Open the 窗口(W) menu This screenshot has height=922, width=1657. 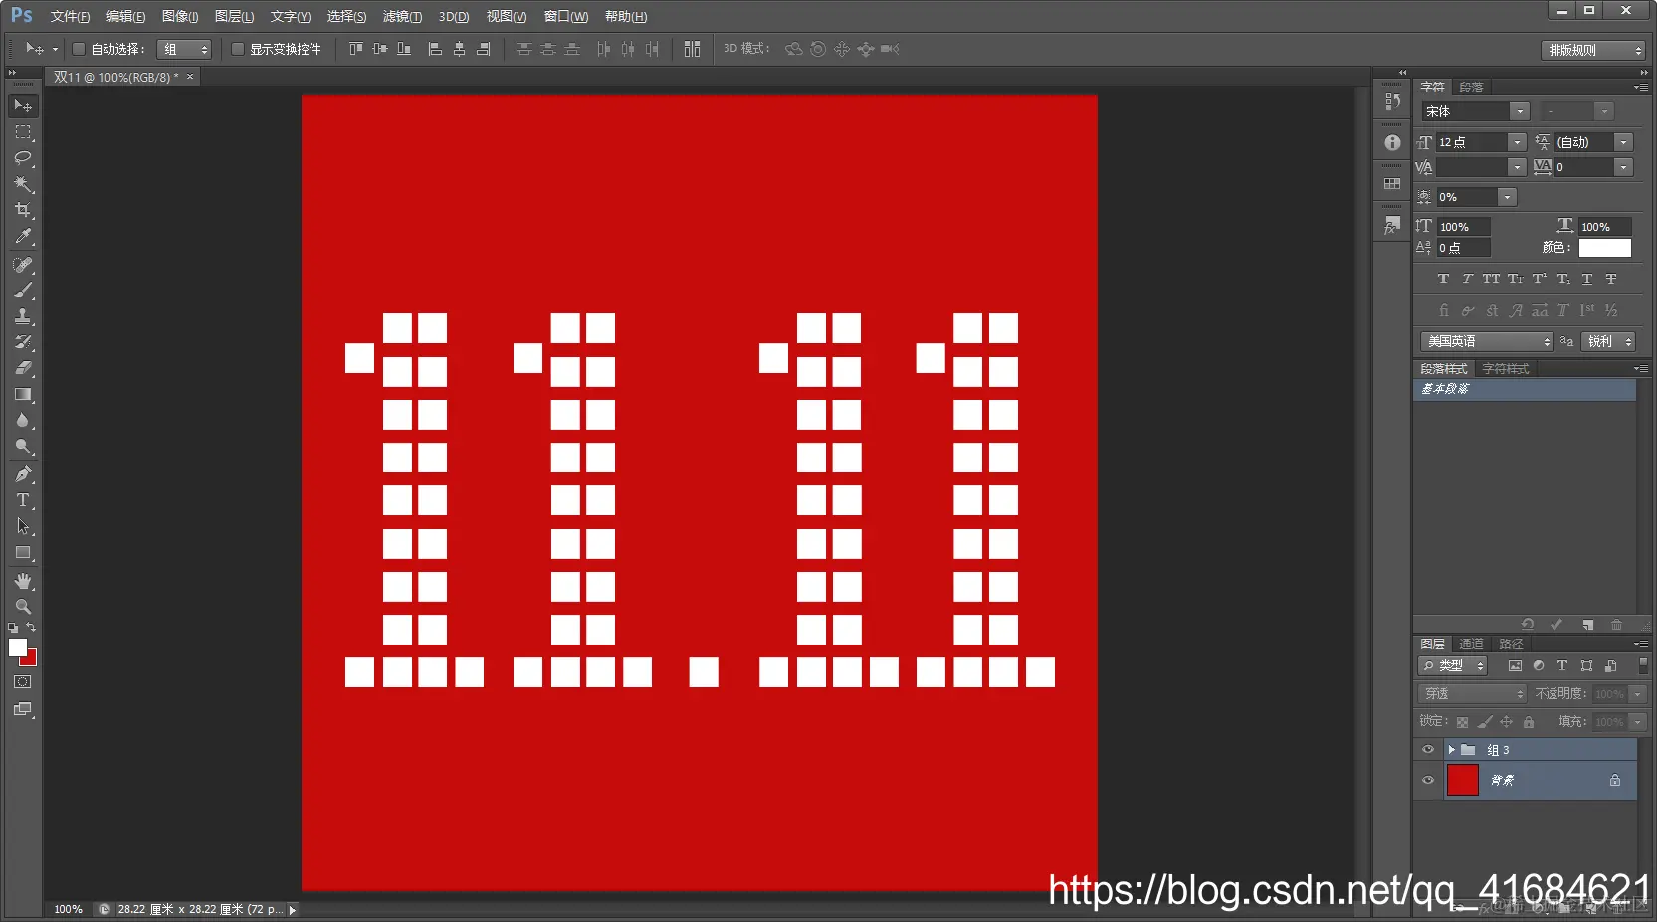pos(566,17)
